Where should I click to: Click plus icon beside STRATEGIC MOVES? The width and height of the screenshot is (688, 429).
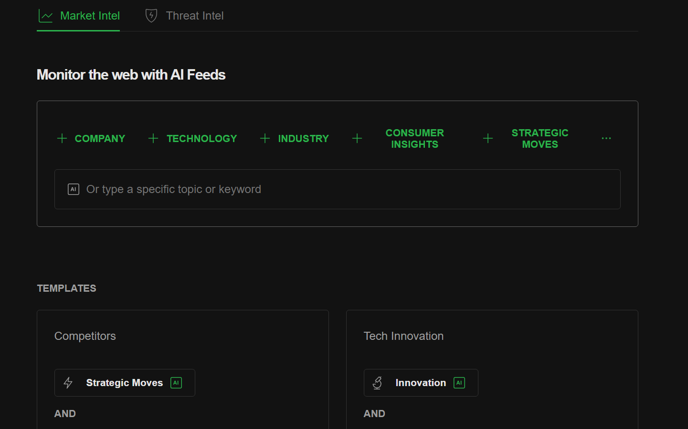488,138
